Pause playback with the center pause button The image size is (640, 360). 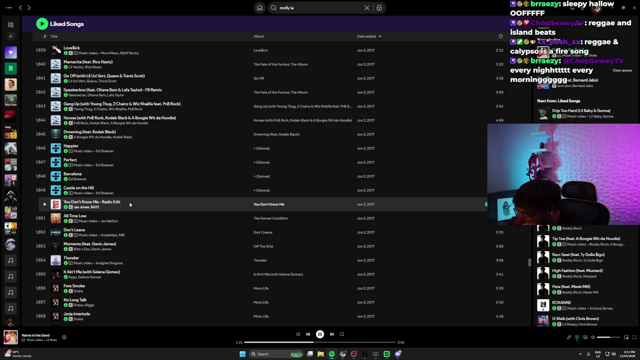(x=320, y=334)
